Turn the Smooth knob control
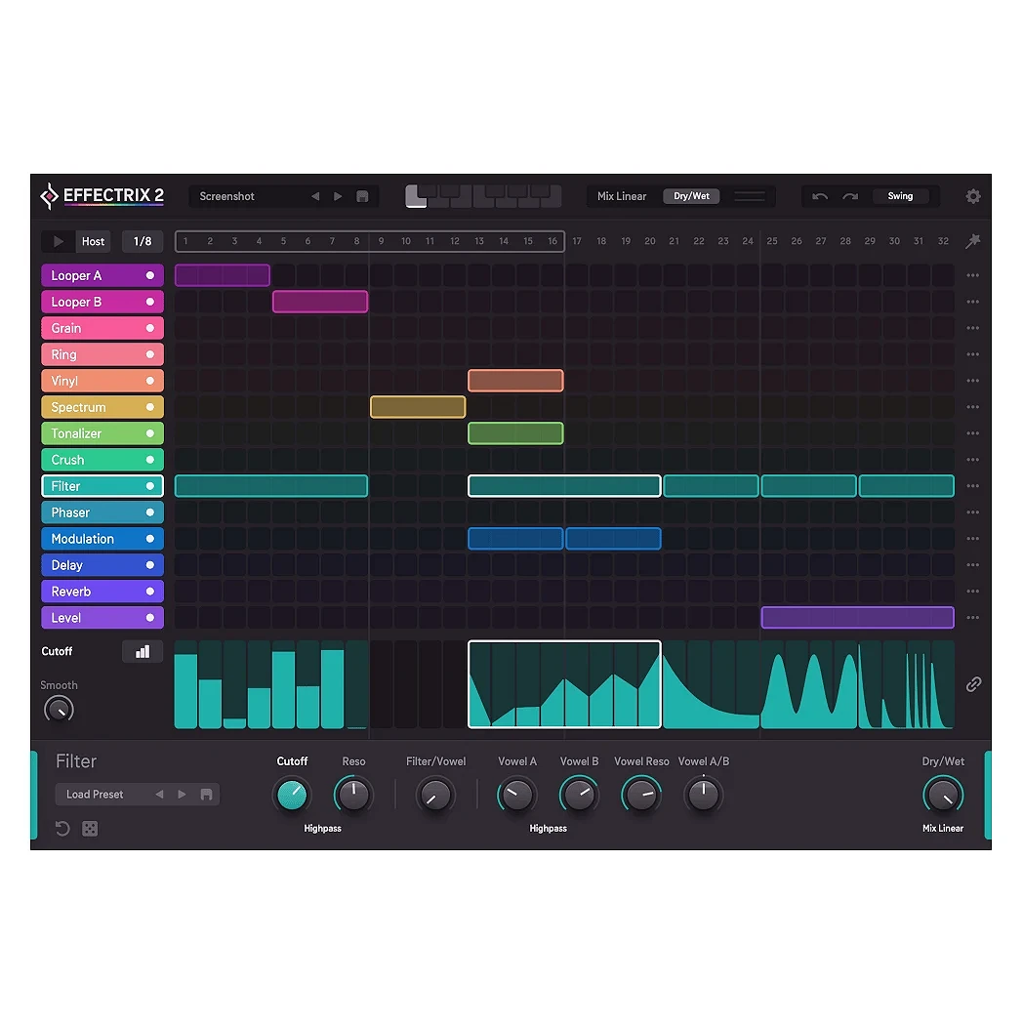Viewport: 1023px width, 1023px height. coord(59,709)
